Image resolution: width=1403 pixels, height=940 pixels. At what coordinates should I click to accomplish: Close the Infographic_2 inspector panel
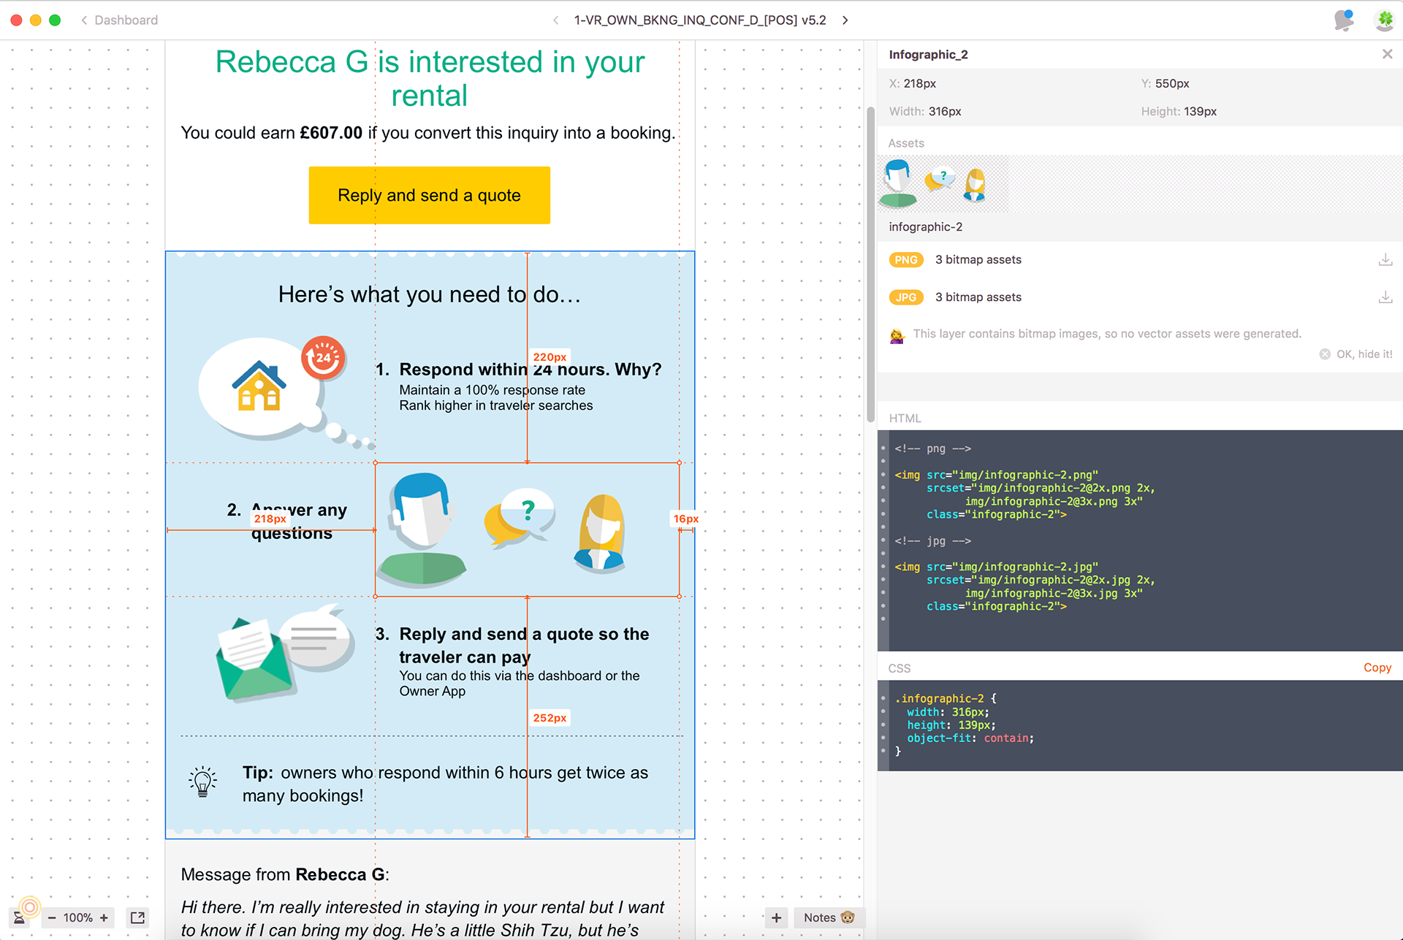[x=1387, y=54]
